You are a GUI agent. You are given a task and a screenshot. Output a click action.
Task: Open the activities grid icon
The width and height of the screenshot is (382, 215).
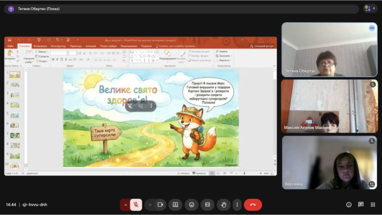pos(372,204)
